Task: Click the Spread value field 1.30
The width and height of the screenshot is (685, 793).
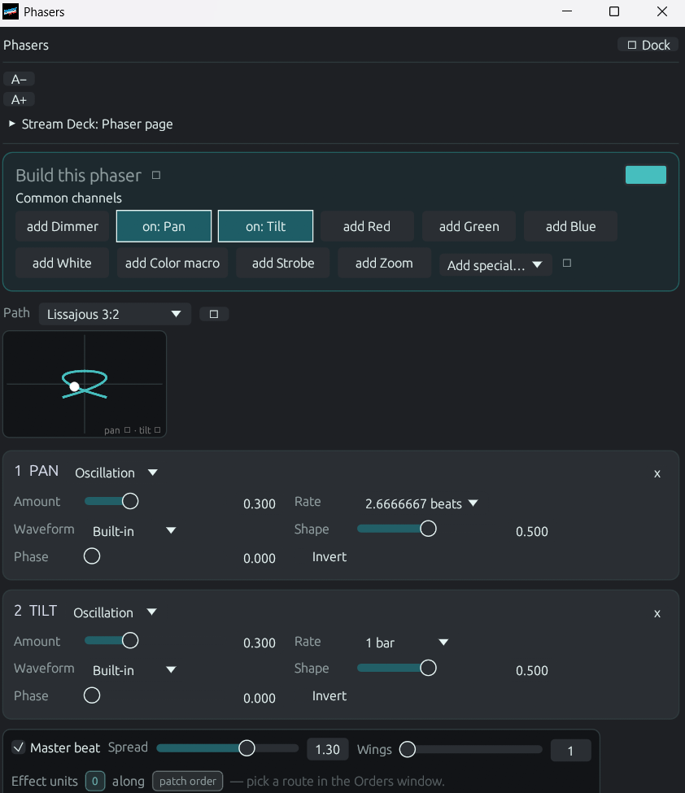Action: point(328,750)
